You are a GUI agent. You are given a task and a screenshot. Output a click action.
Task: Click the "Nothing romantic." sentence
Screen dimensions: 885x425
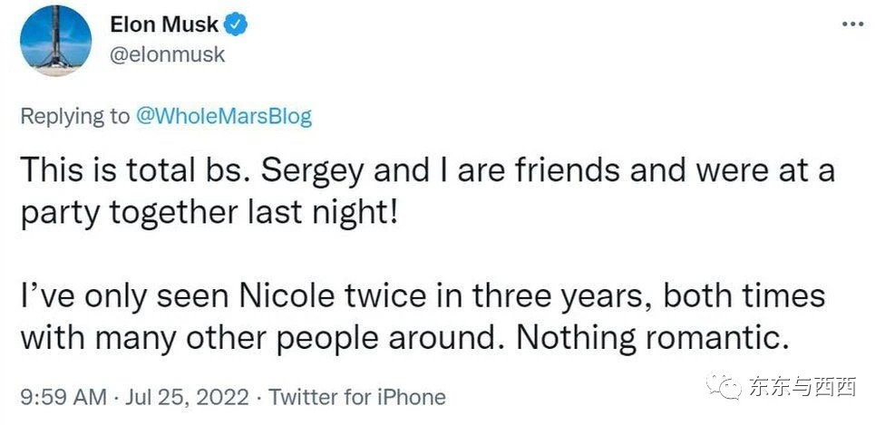click(651, 339)
